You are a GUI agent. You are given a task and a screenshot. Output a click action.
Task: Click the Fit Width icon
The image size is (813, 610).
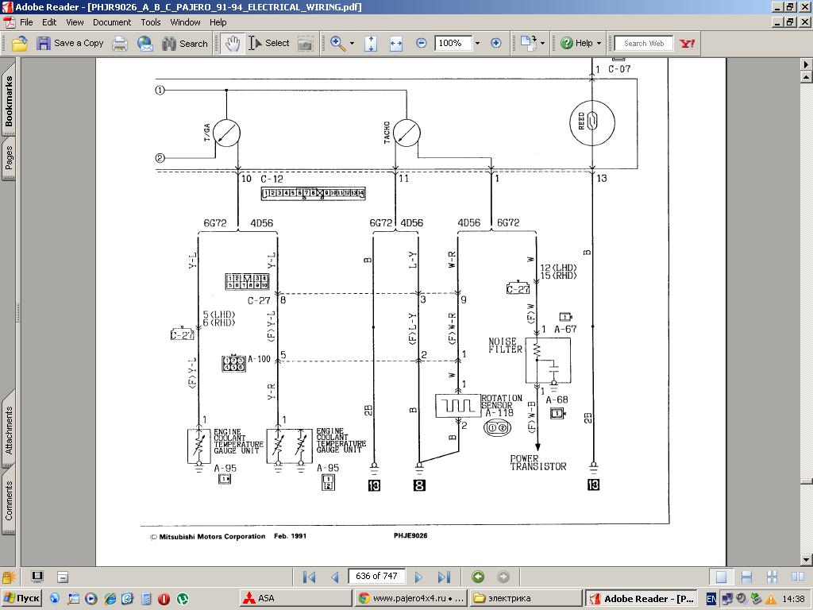point(396,44)
